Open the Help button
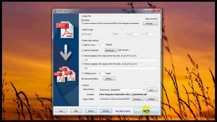 pos(76,111)
